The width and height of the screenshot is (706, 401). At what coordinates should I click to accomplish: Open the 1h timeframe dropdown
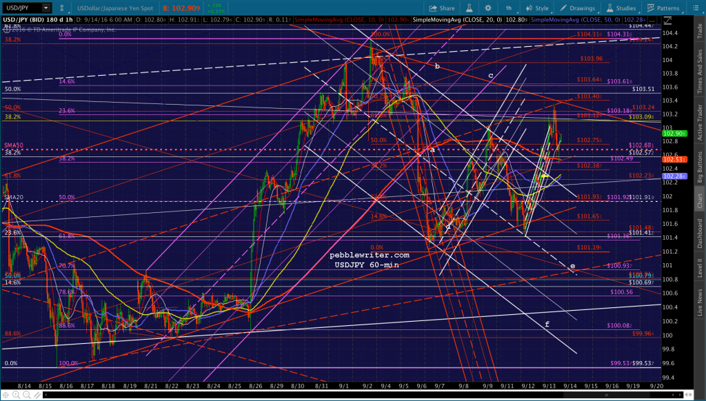click(509, 8)
